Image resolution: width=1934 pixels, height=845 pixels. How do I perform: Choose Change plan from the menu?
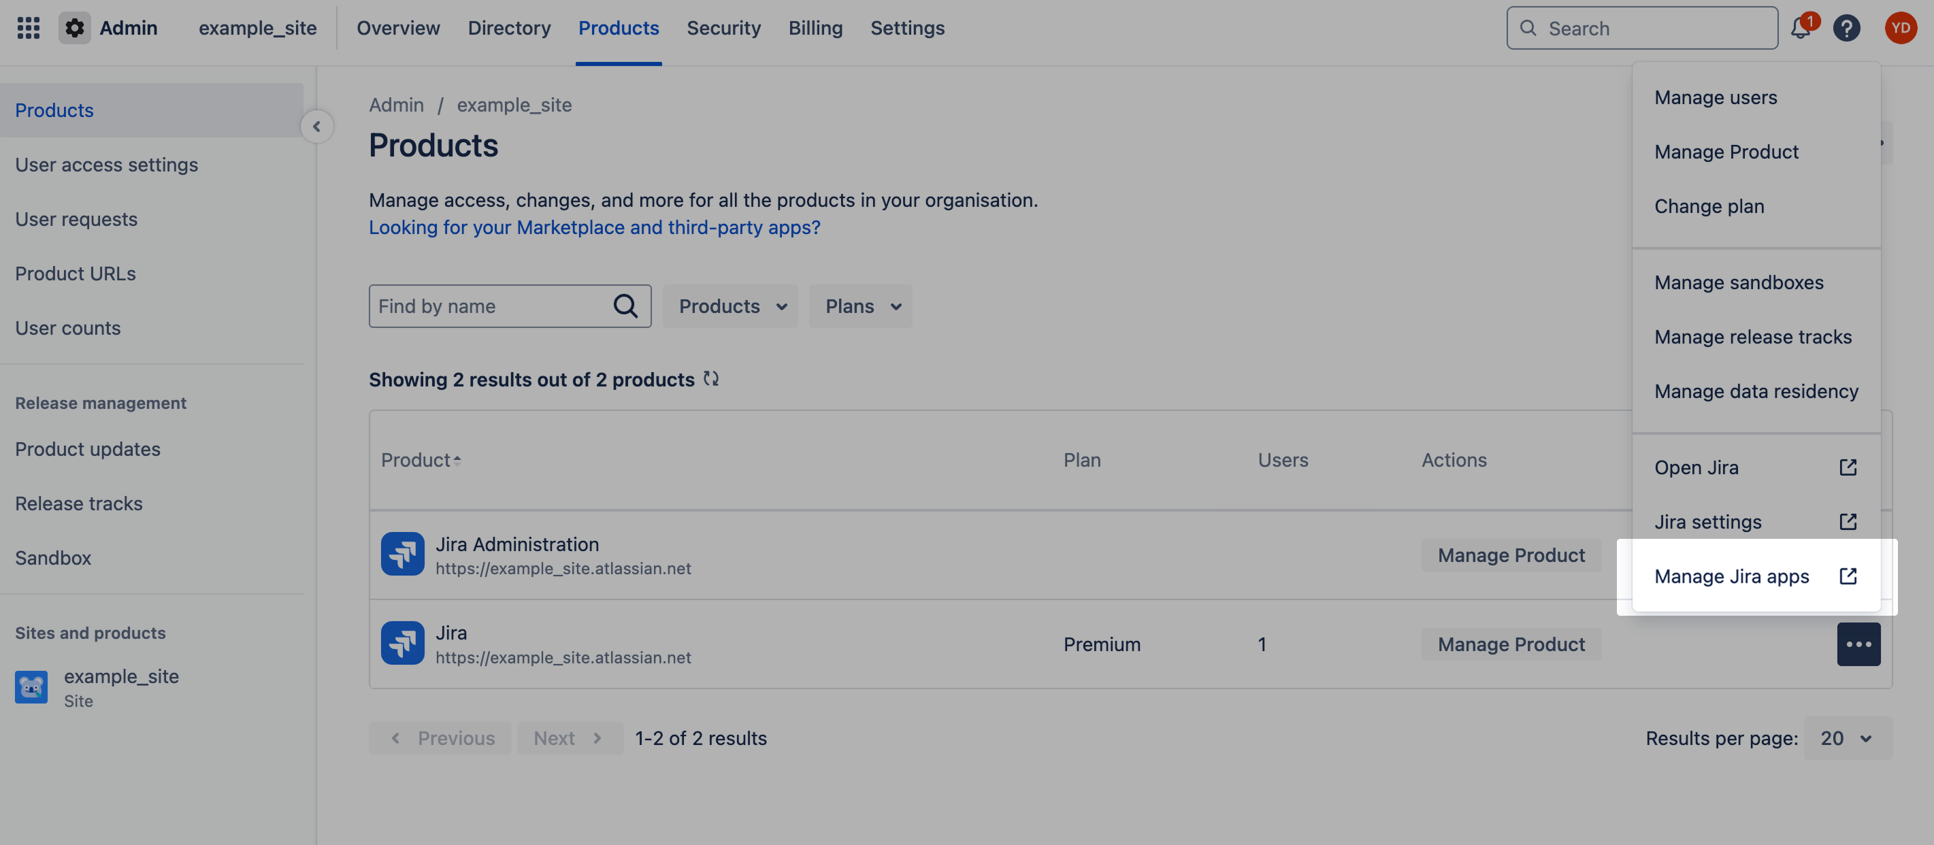[1756, 206]
